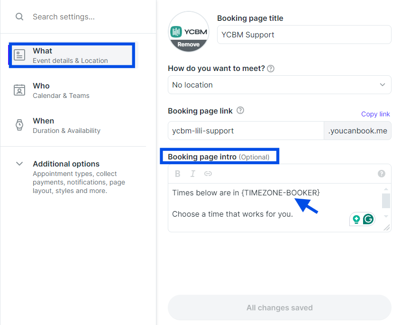Screen dimensions: 401x325
Task: Remove the YCBM logo image
Action: (x=189, y=44)
